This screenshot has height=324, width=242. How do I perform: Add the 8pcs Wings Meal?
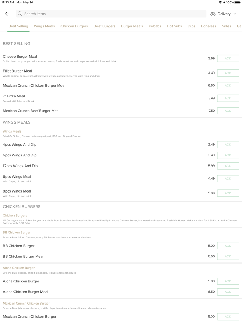pos(228,193)
